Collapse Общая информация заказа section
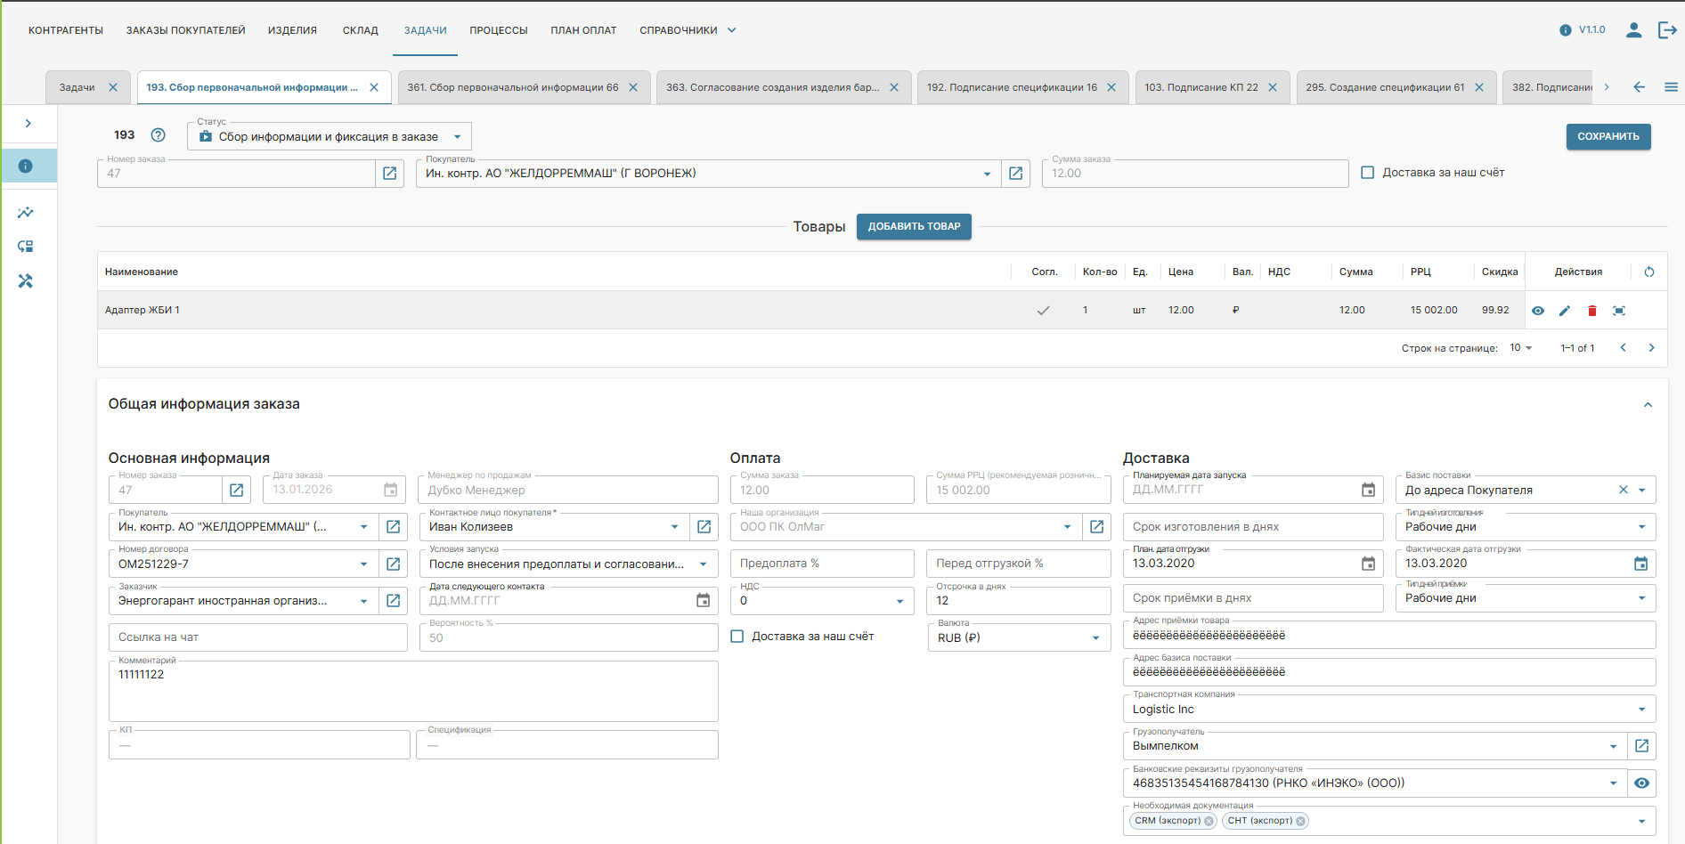Image resolution: width=1685 pixels, height=844 pixels. (1648, 405)
